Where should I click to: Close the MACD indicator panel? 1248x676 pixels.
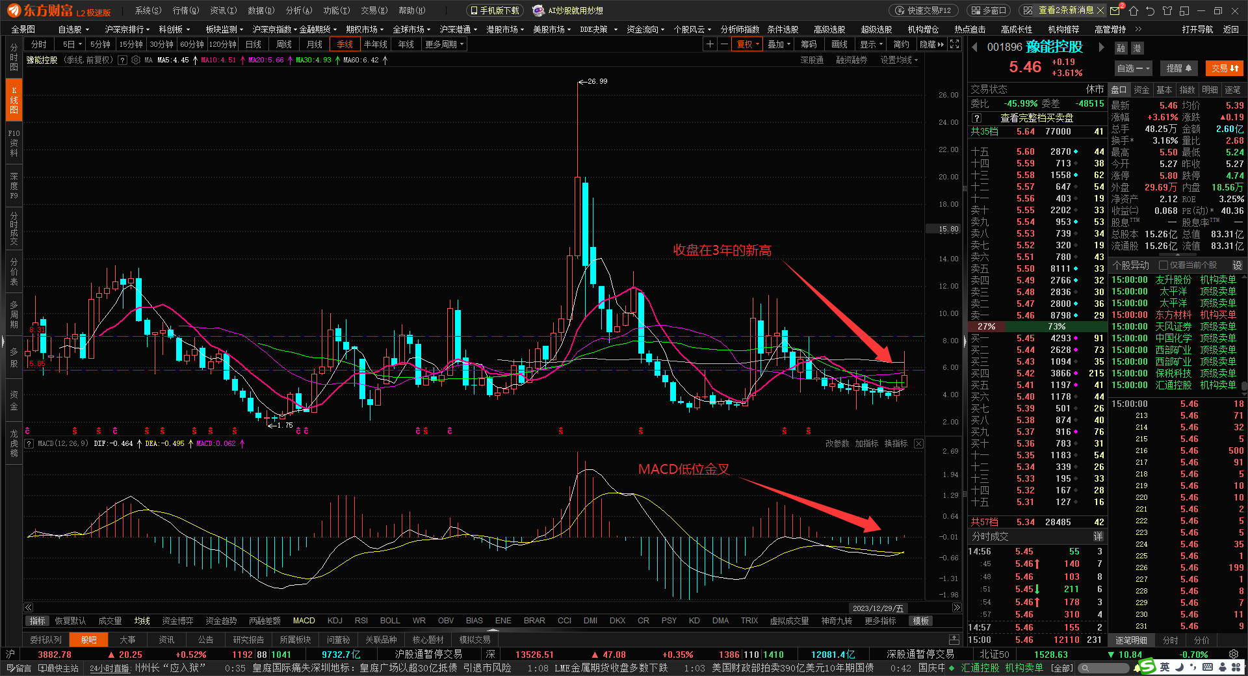(918, 443)
